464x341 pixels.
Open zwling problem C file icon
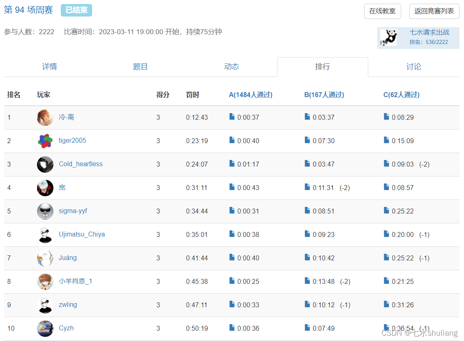pos(386,304)
